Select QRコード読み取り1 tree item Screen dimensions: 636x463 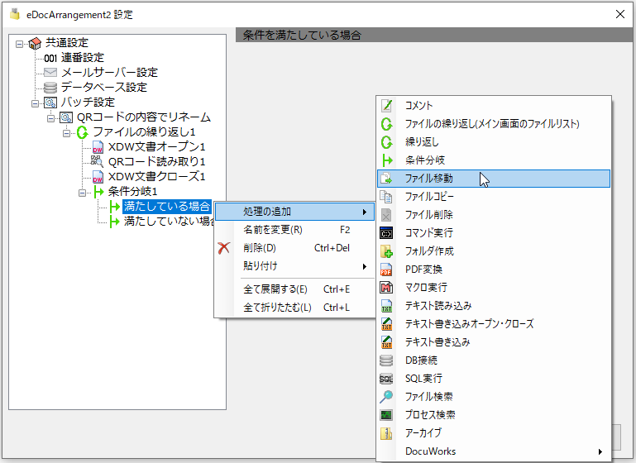[x=156, y=162]
